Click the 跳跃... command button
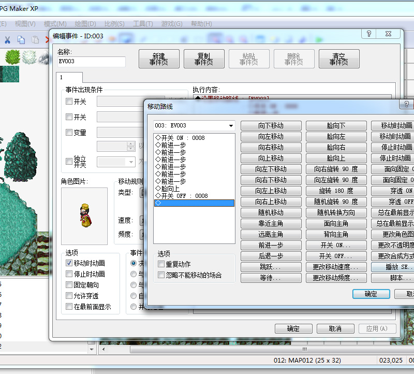414x374 pixels. coord(271,267)
